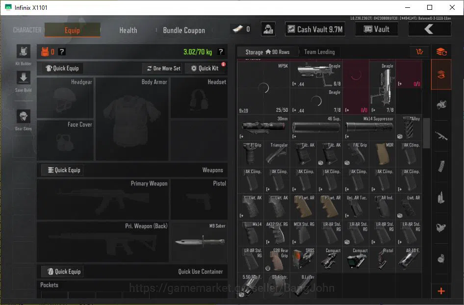Viewport: 464px width, 305px height.
Task: Select the Mk14 Suppressor item
Action: click(369, 127)
